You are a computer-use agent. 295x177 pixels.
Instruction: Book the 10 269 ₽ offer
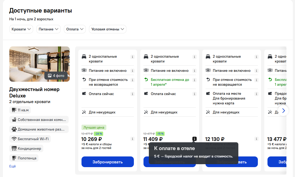[x=108, y=162]
